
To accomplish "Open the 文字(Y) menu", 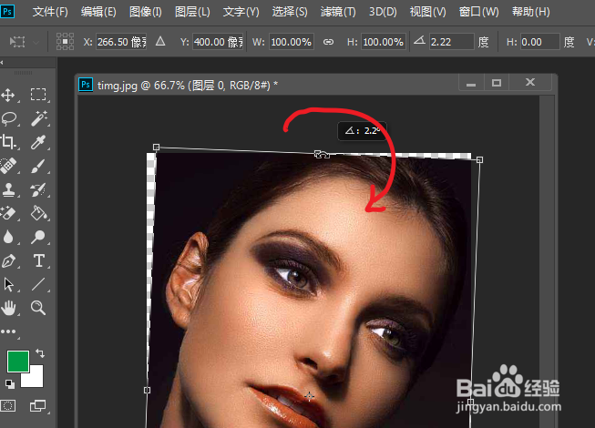I will [241, 12].
